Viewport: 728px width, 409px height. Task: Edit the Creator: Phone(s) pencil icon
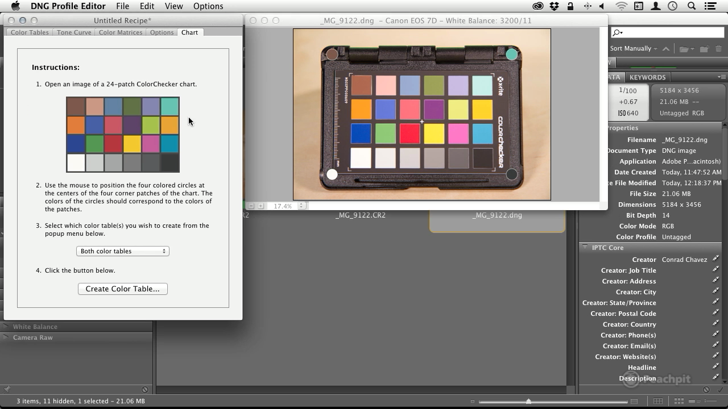pyautogui.click(x=716, y=335)
